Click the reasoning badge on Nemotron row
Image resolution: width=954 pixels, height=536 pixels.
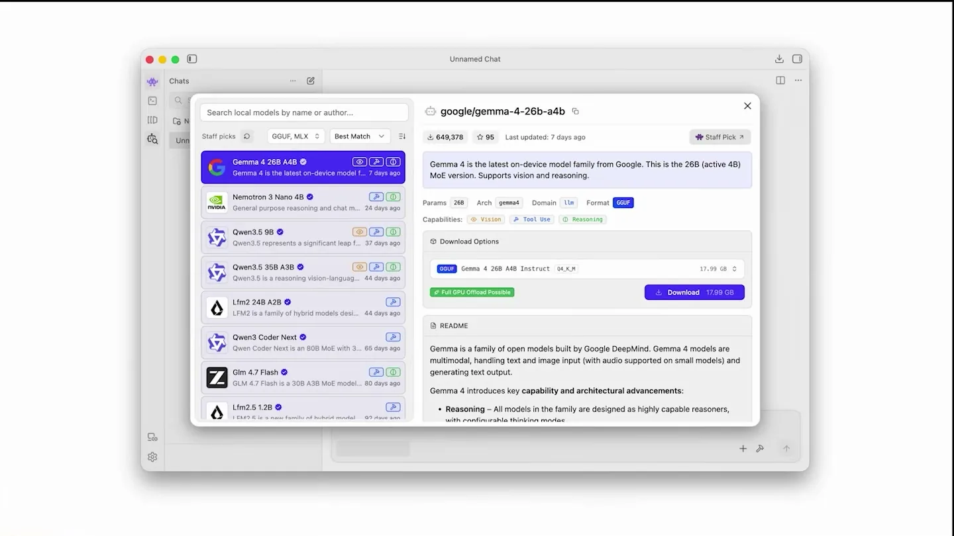tap(394, 197)
